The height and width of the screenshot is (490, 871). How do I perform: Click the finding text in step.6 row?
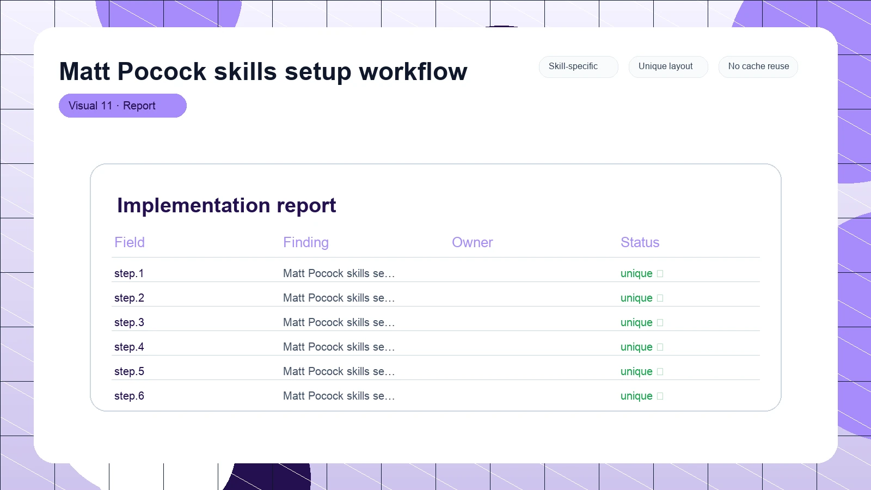[x=339, y=396]
